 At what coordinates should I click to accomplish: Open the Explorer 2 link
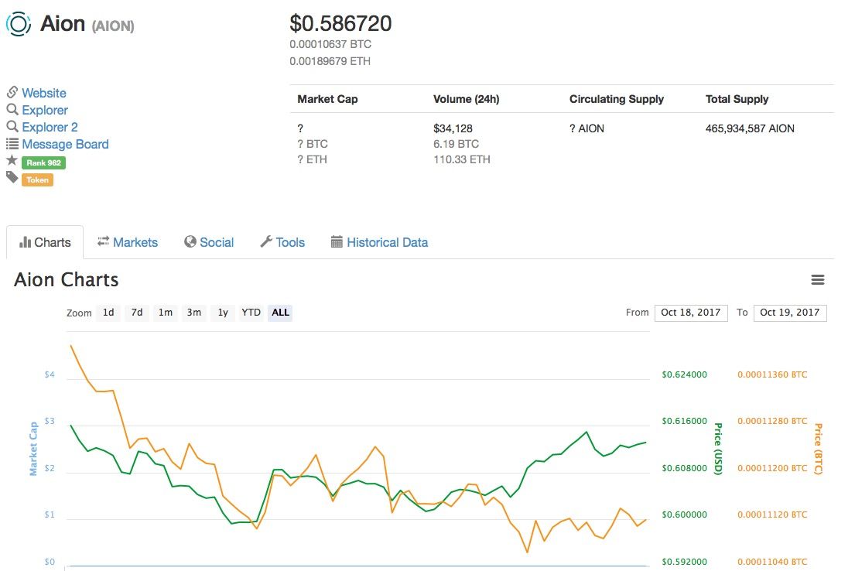coord(50,127)
